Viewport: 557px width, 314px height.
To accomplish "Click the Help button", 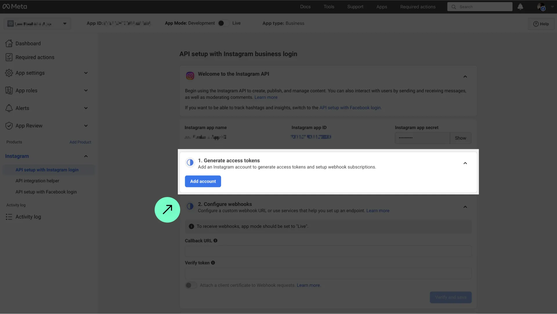I will coord(541,24).
